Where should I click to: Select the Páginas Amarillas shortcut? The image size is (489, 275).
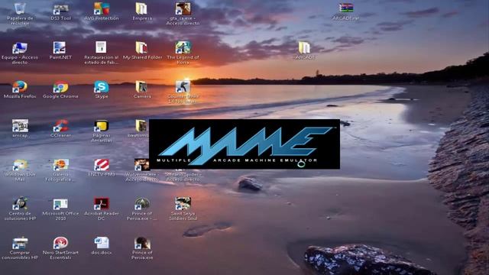point(102,126)
